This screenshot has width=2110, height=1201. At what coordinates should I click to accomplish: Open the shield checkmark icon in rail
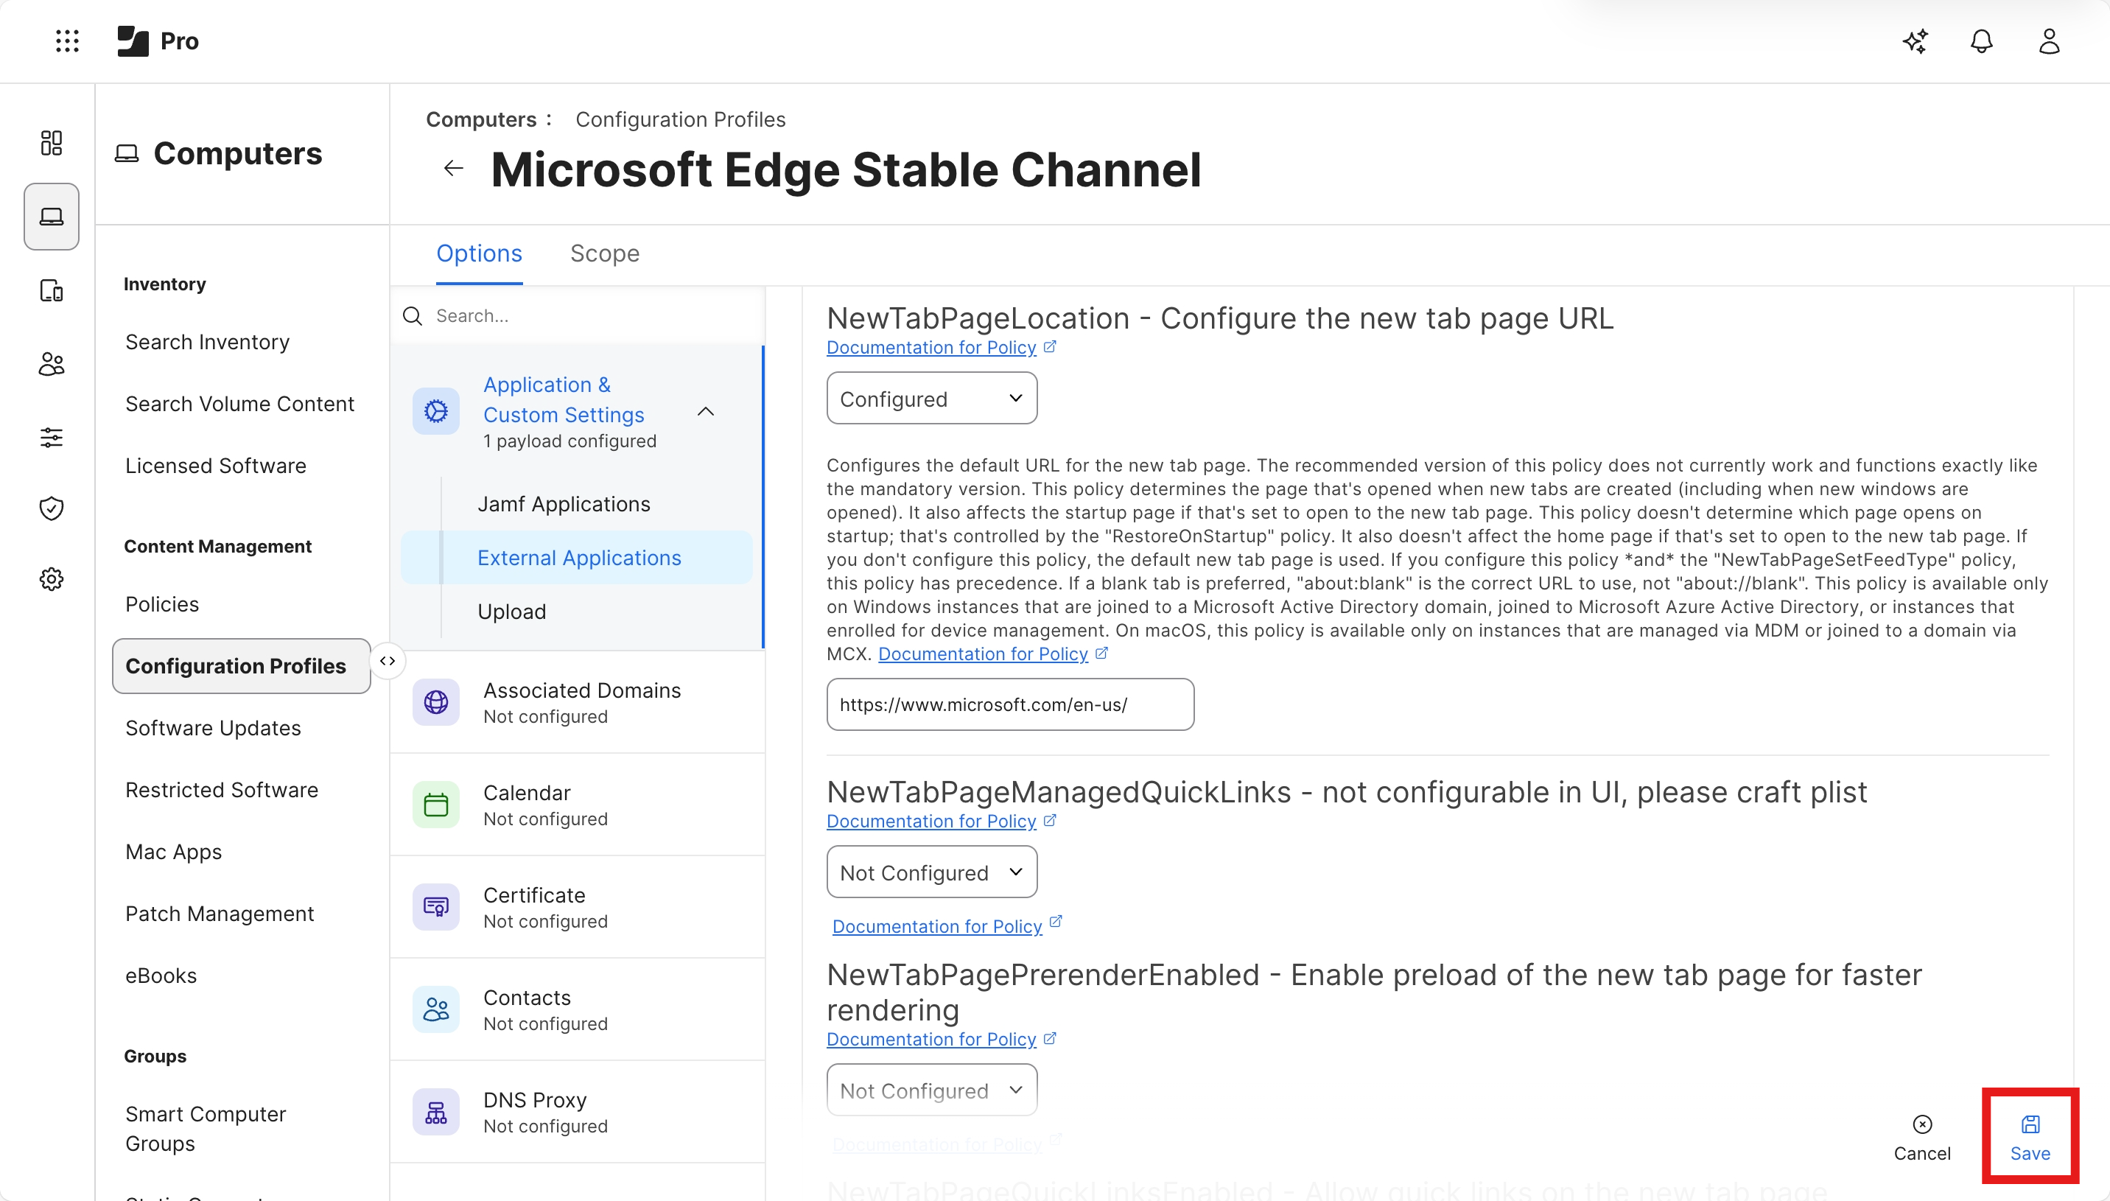click(51, 508)
